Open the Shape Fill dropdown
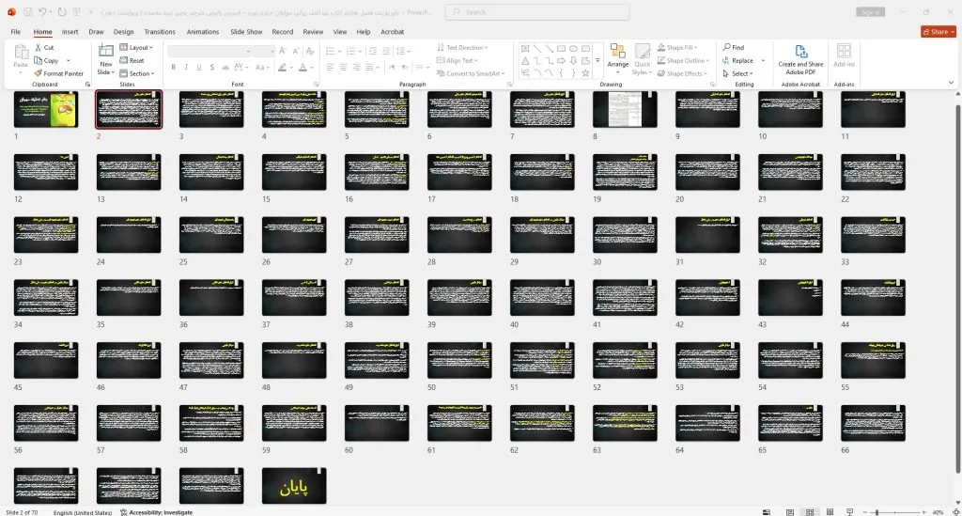This screenshot has width=962, height=516. 678,47
